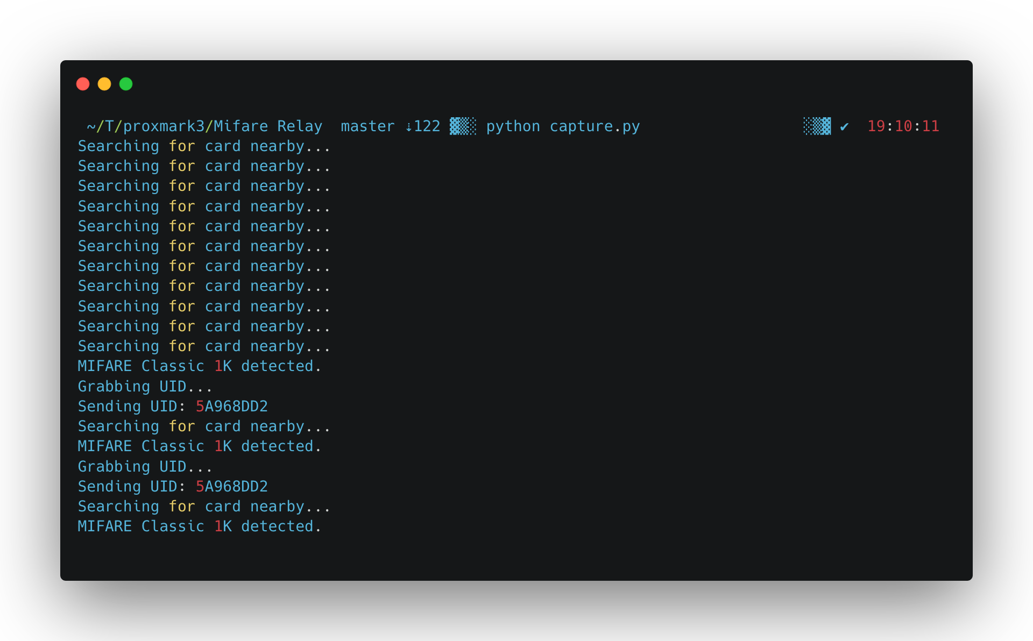Click the last MIFARE Classic 1K detected line
The width and height of the screenshot is (1033, 641).
199,526
